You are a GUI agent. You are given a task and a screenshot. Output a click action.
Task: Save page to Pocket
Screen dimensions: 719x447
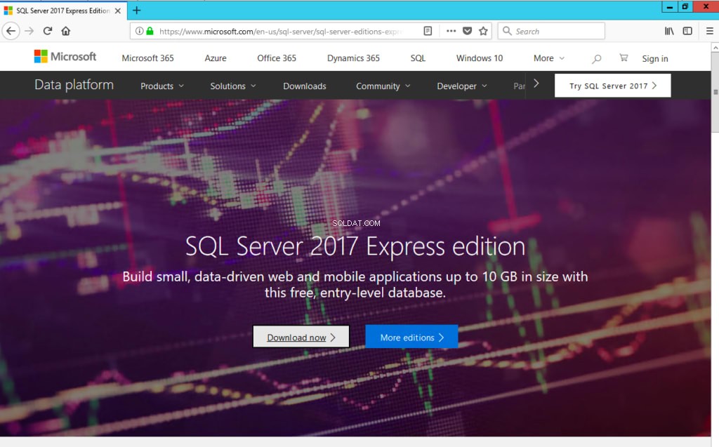pos(467,31)
